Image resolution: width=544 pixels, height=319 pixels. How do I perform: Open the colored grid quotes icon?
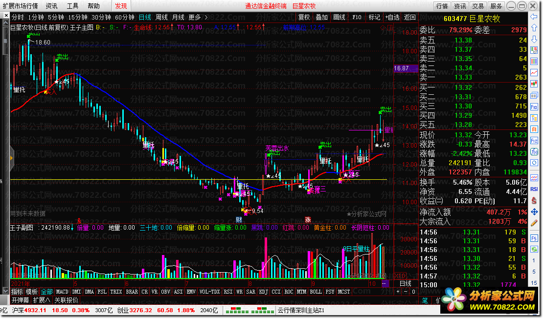coord(534,61)
